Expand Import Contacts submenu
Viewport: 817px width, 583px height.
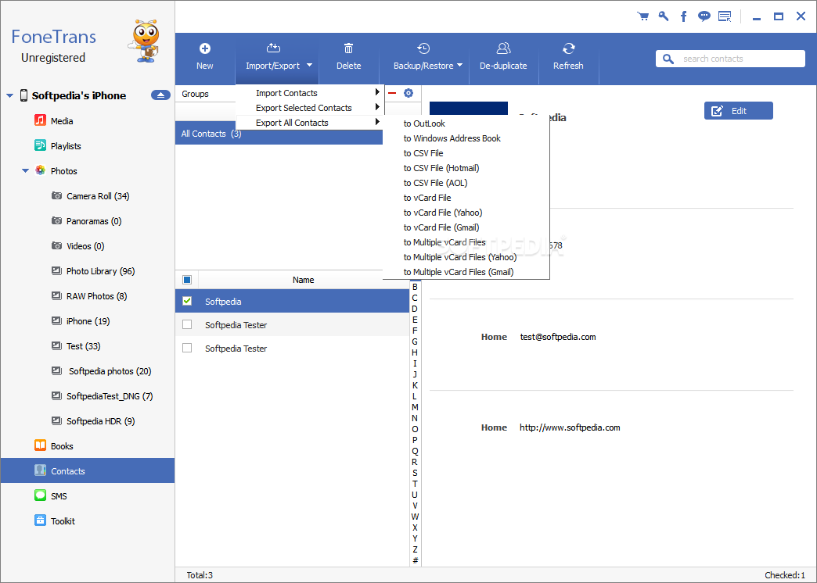click(x=309, y=93)
